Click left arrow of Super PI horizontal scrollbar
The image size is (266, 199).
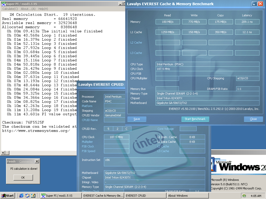tap(3, 153)
